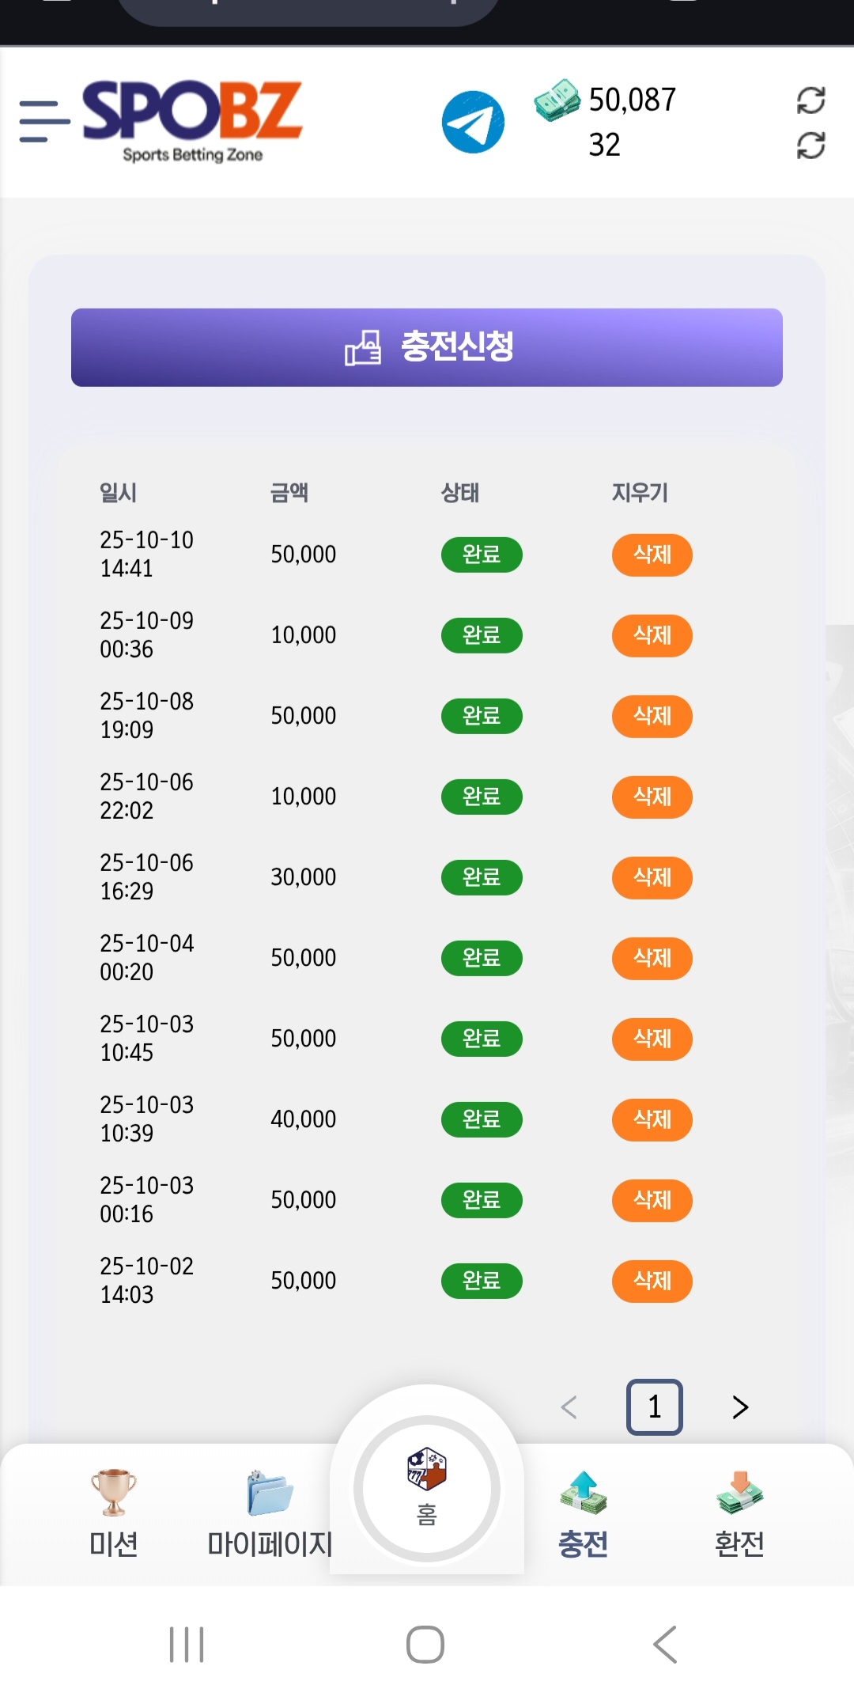
Task: Go to next page arrow
Action: point(739,1407)
